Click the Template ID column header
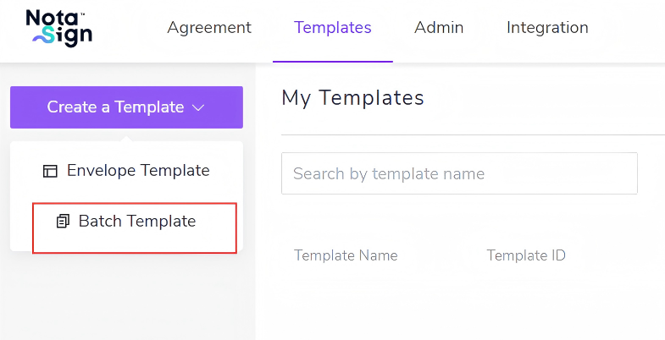The width and height of the screenshot is (665, 340). point(526,255)
